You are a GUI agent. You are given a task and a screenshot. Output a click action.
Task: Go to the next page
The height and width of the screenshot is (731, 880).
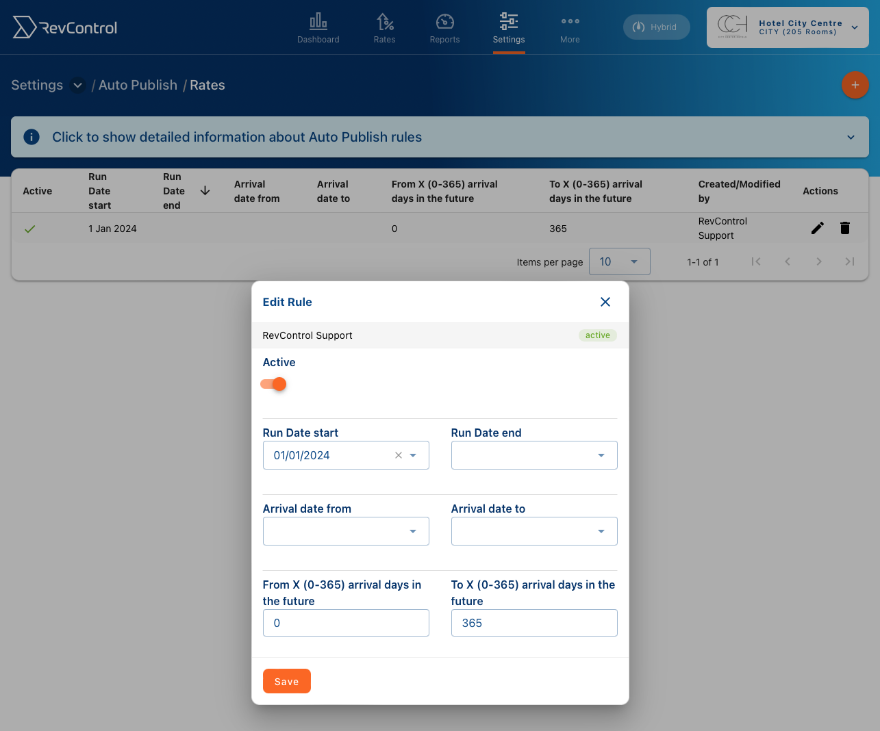click(x=819, y=261)
